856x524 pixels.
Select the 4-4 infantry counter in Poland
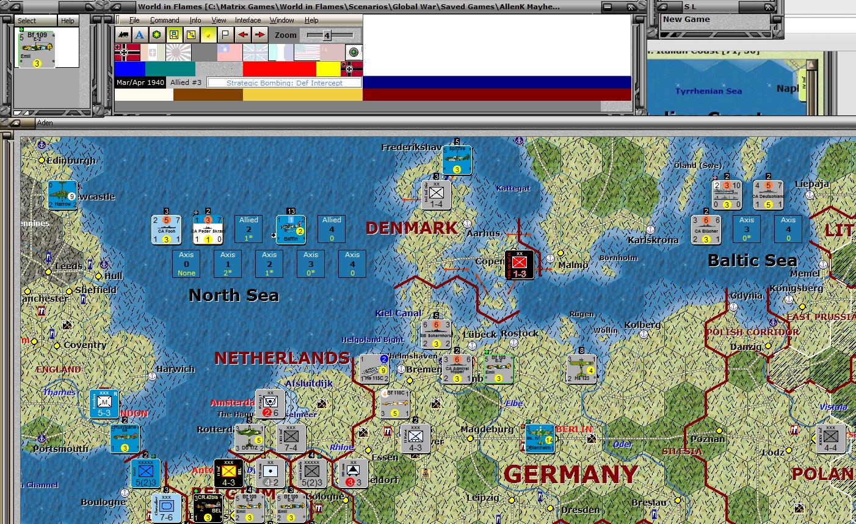[831, 438]
